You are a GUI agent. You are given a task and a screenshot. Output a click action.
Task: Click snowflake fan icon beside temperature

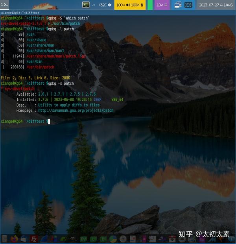(109, 5)
